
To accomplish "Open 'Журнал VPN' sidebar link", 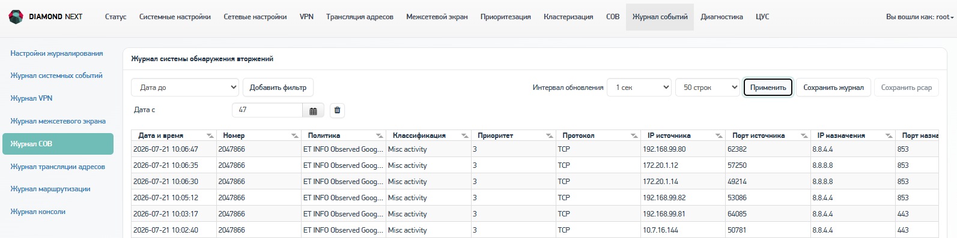I will [x=31, y=98].
